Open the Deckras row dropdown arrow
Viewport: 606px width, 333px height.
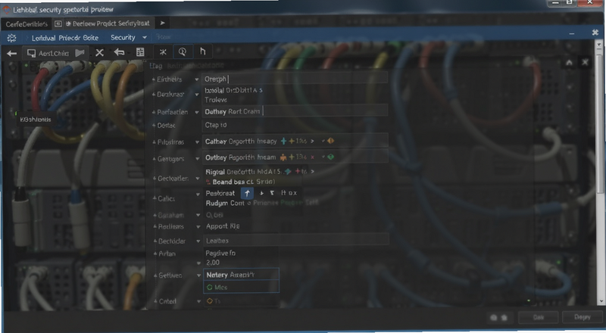(x=197, y=95)
